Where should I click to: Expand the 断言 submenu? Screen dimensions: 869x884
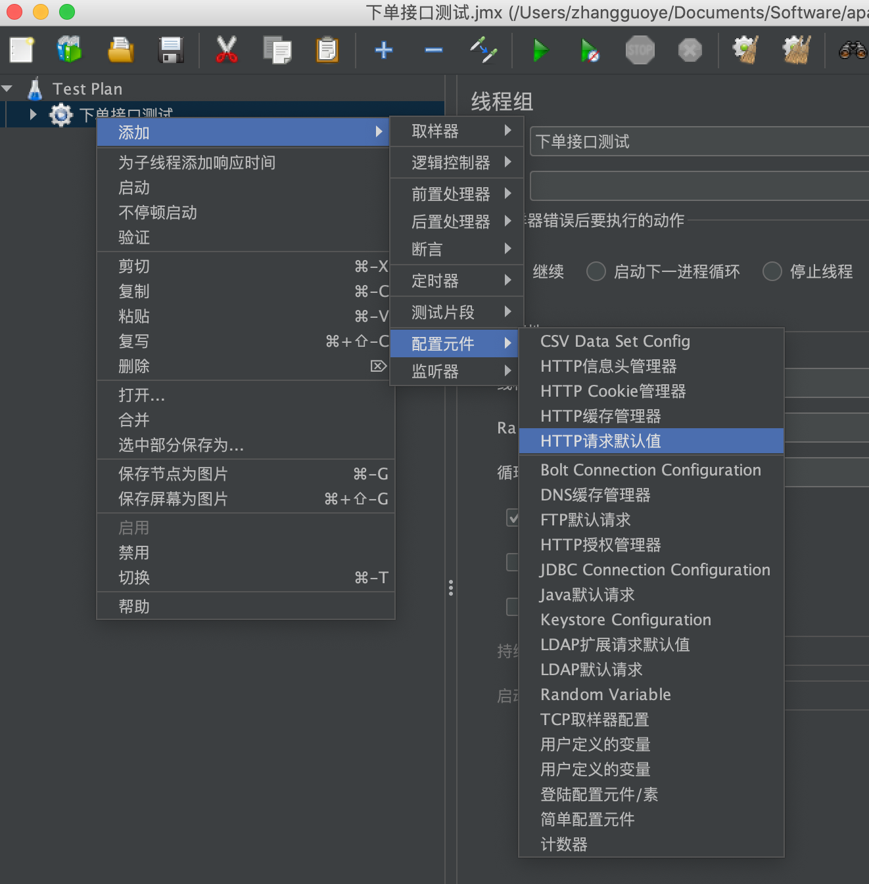(457, 249)
